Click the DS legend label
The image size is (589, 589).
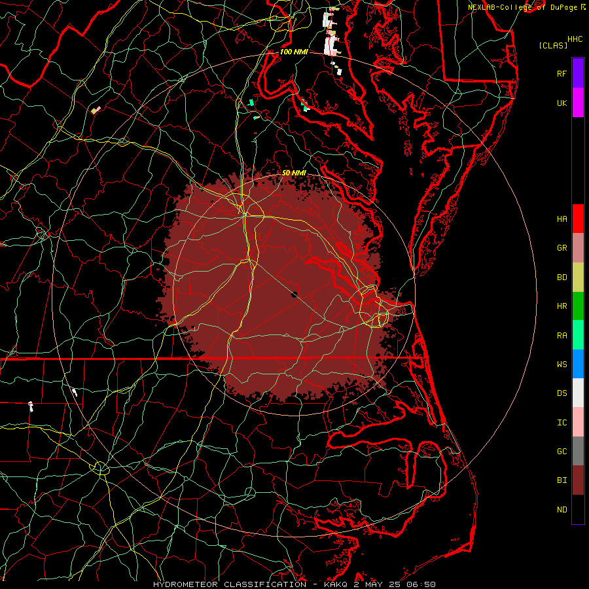tap(562, 393)
